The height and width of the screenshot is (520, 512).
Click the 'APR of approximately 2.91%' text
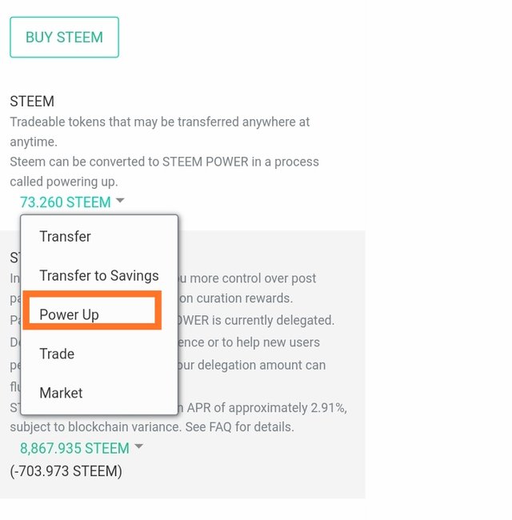[x=268, y=408]
